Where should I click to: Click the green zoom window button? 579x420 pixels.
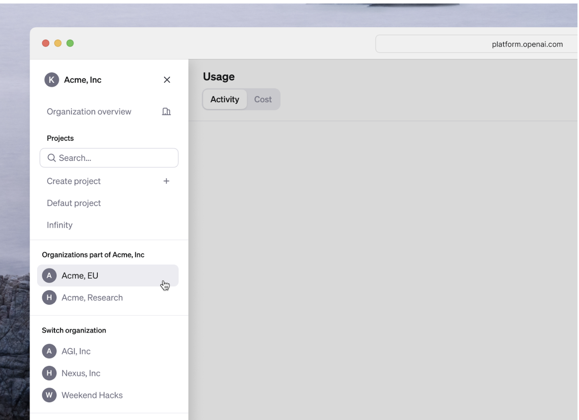coord(70,43)
